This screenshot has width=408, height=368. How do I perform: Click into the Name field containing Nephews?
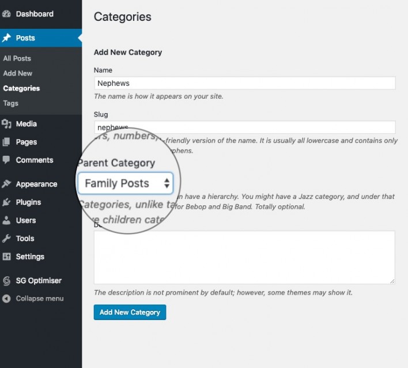(x=245, y=83)
